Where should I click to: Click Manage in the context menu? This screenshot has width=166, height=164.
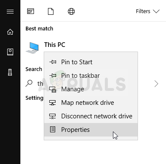click(x=91, y=89)
